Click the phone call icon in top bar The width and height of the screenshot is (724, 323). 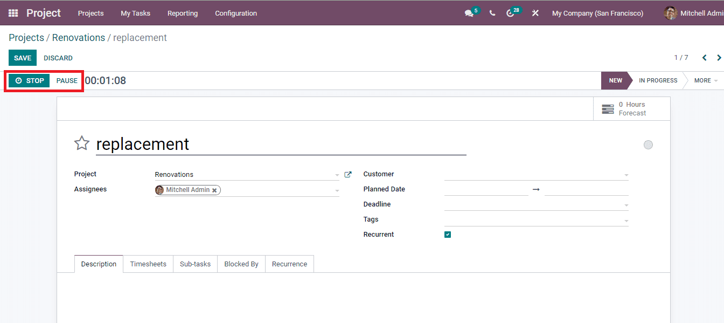pos(492,13)
